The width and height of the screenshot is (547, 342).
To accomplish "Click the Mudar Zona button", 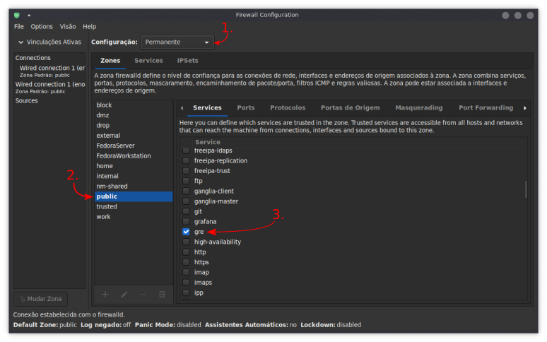I will click(41, 299).
